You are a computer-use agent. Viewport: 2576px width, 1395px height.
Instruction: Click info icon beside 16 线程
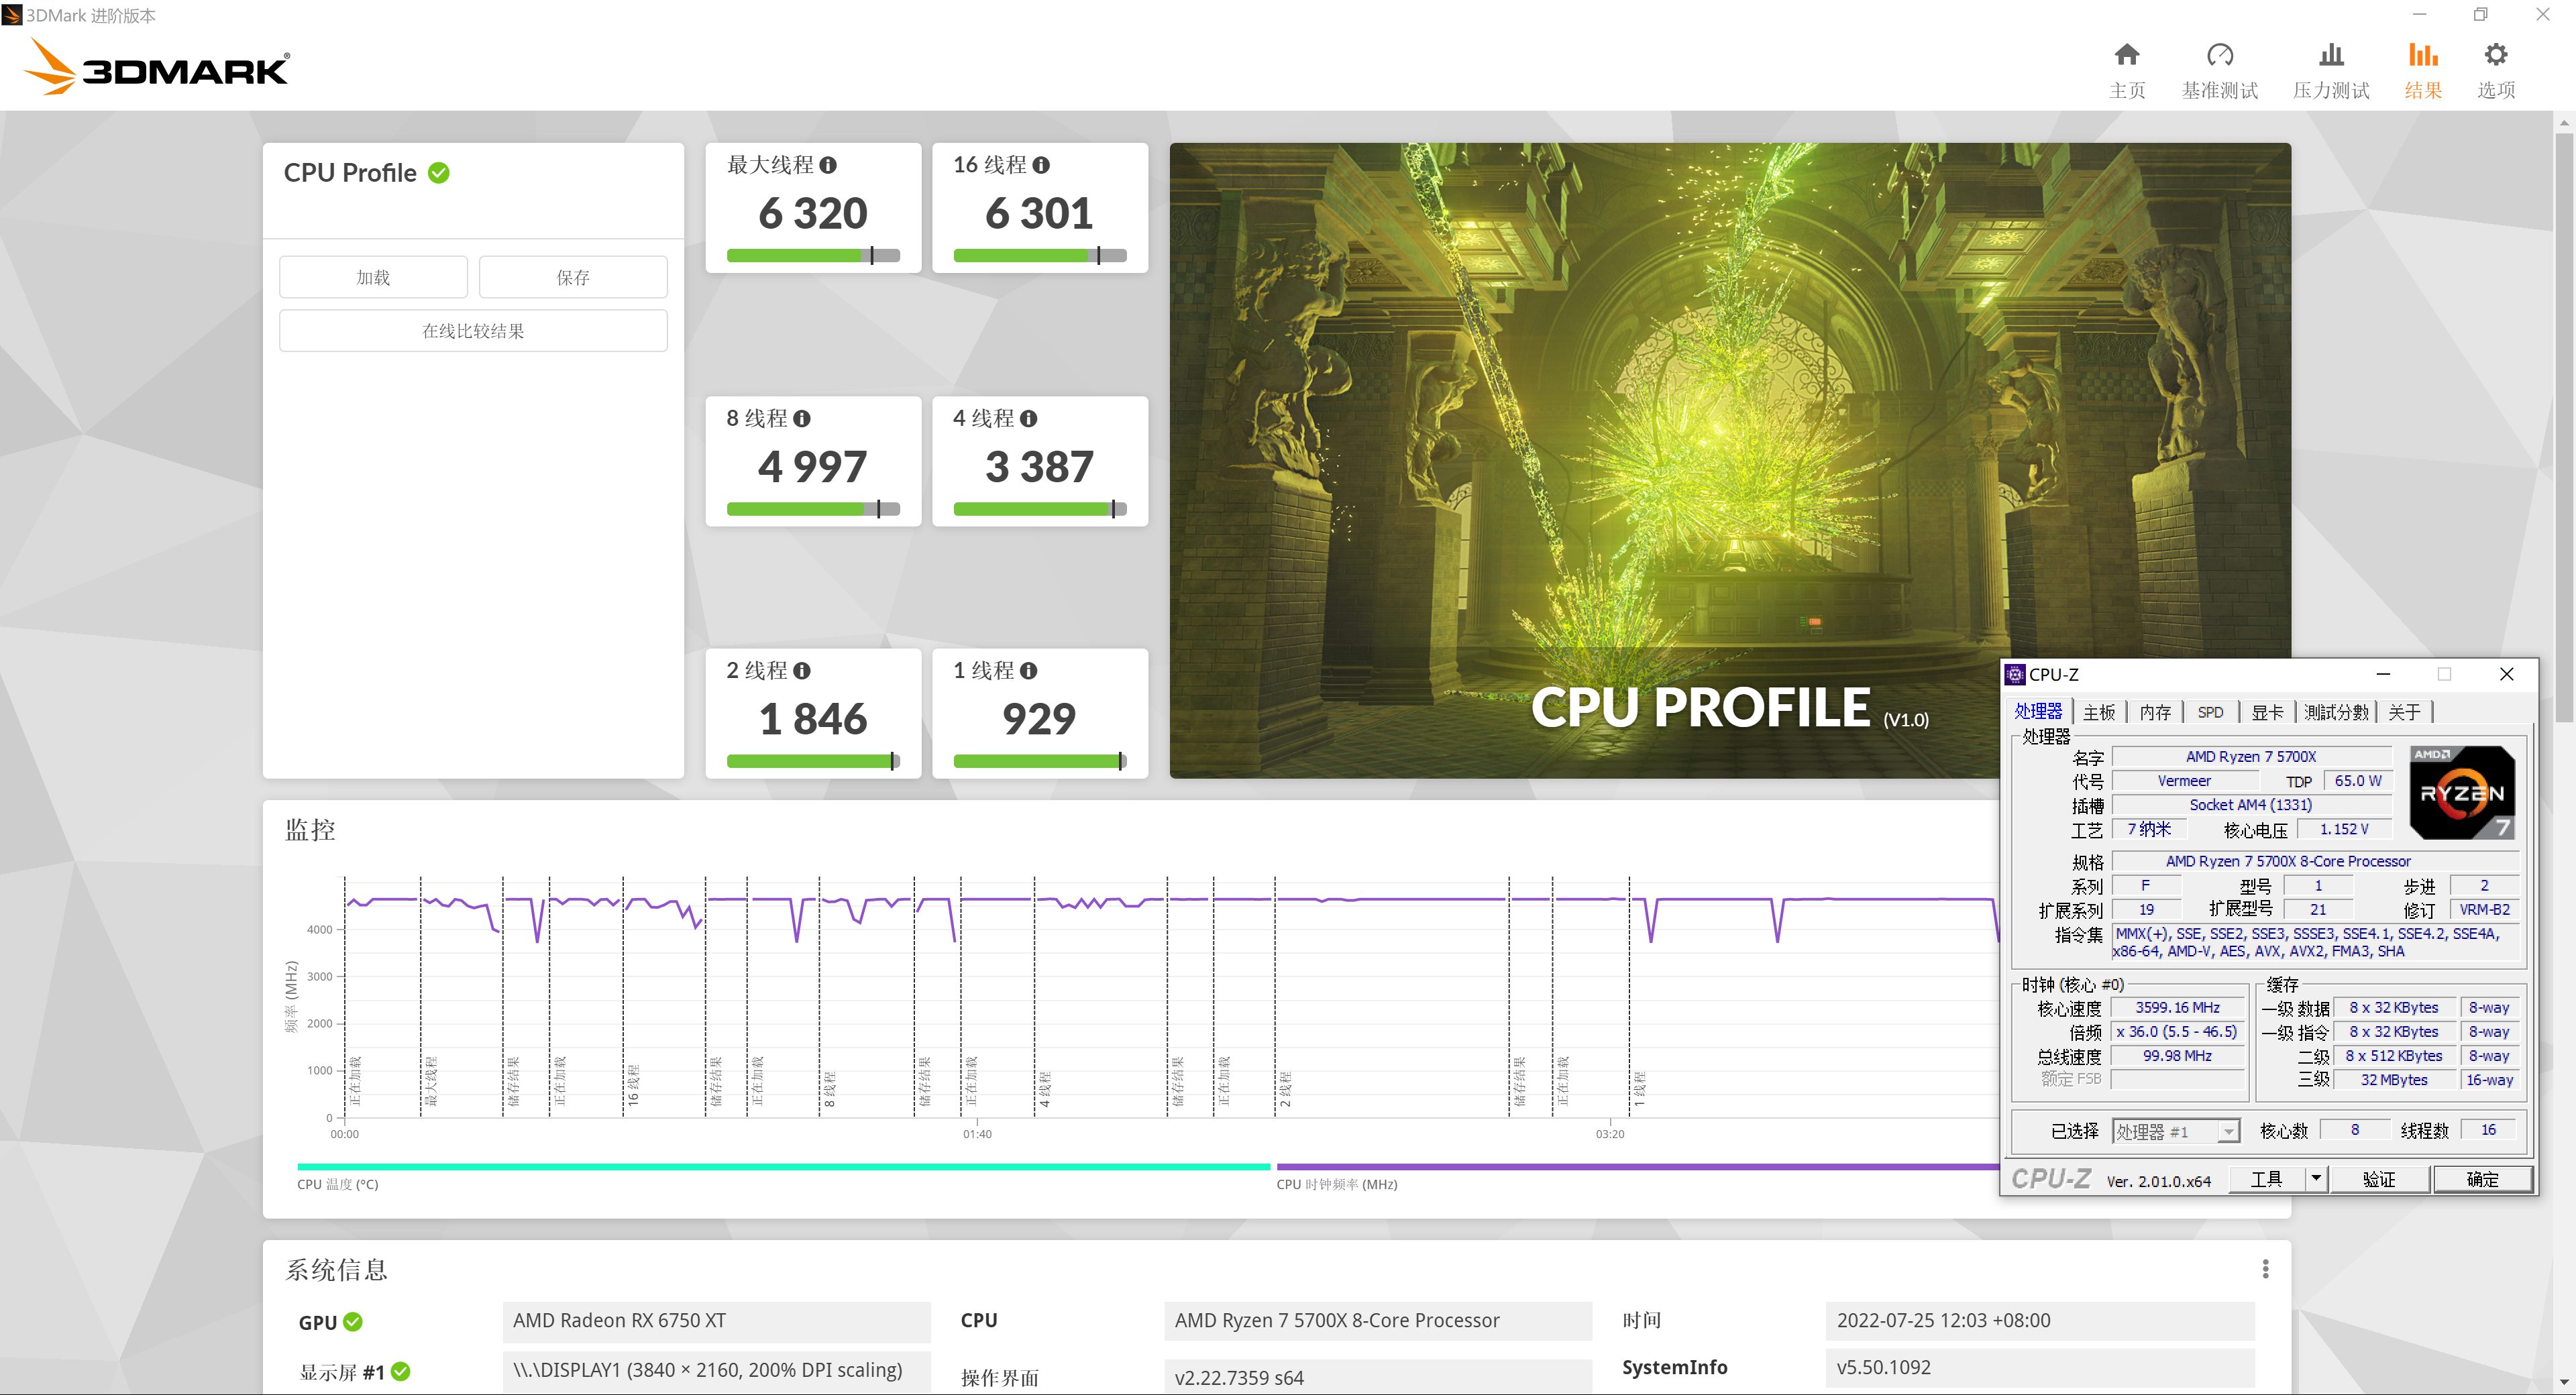click(1041, 165)
